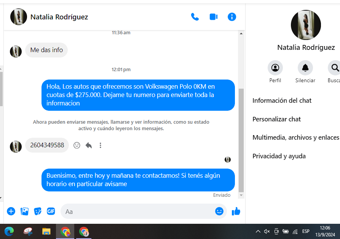This screenshot has width=340, height=239.
Task: Toggle the conversation info panel icon
Action: 232,17
